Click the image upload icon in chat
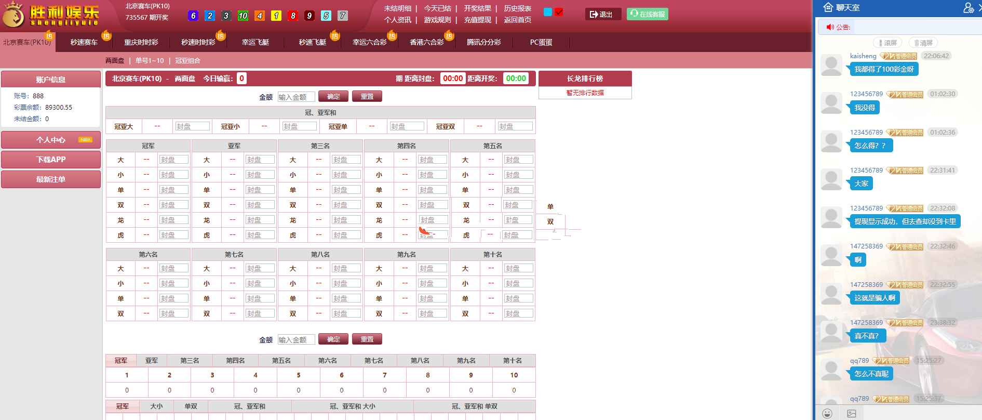This screenshot has height=420, width=982. click(x=852, y=413)
